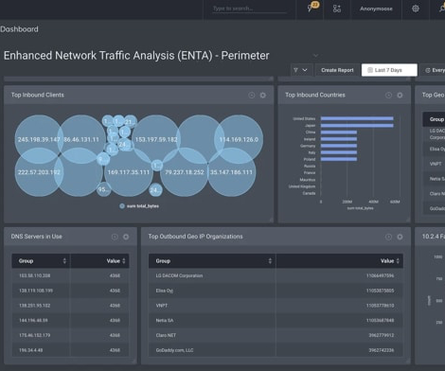
Task: Toggle the sum total_bytes legend marker
Action: coord(122,206)
